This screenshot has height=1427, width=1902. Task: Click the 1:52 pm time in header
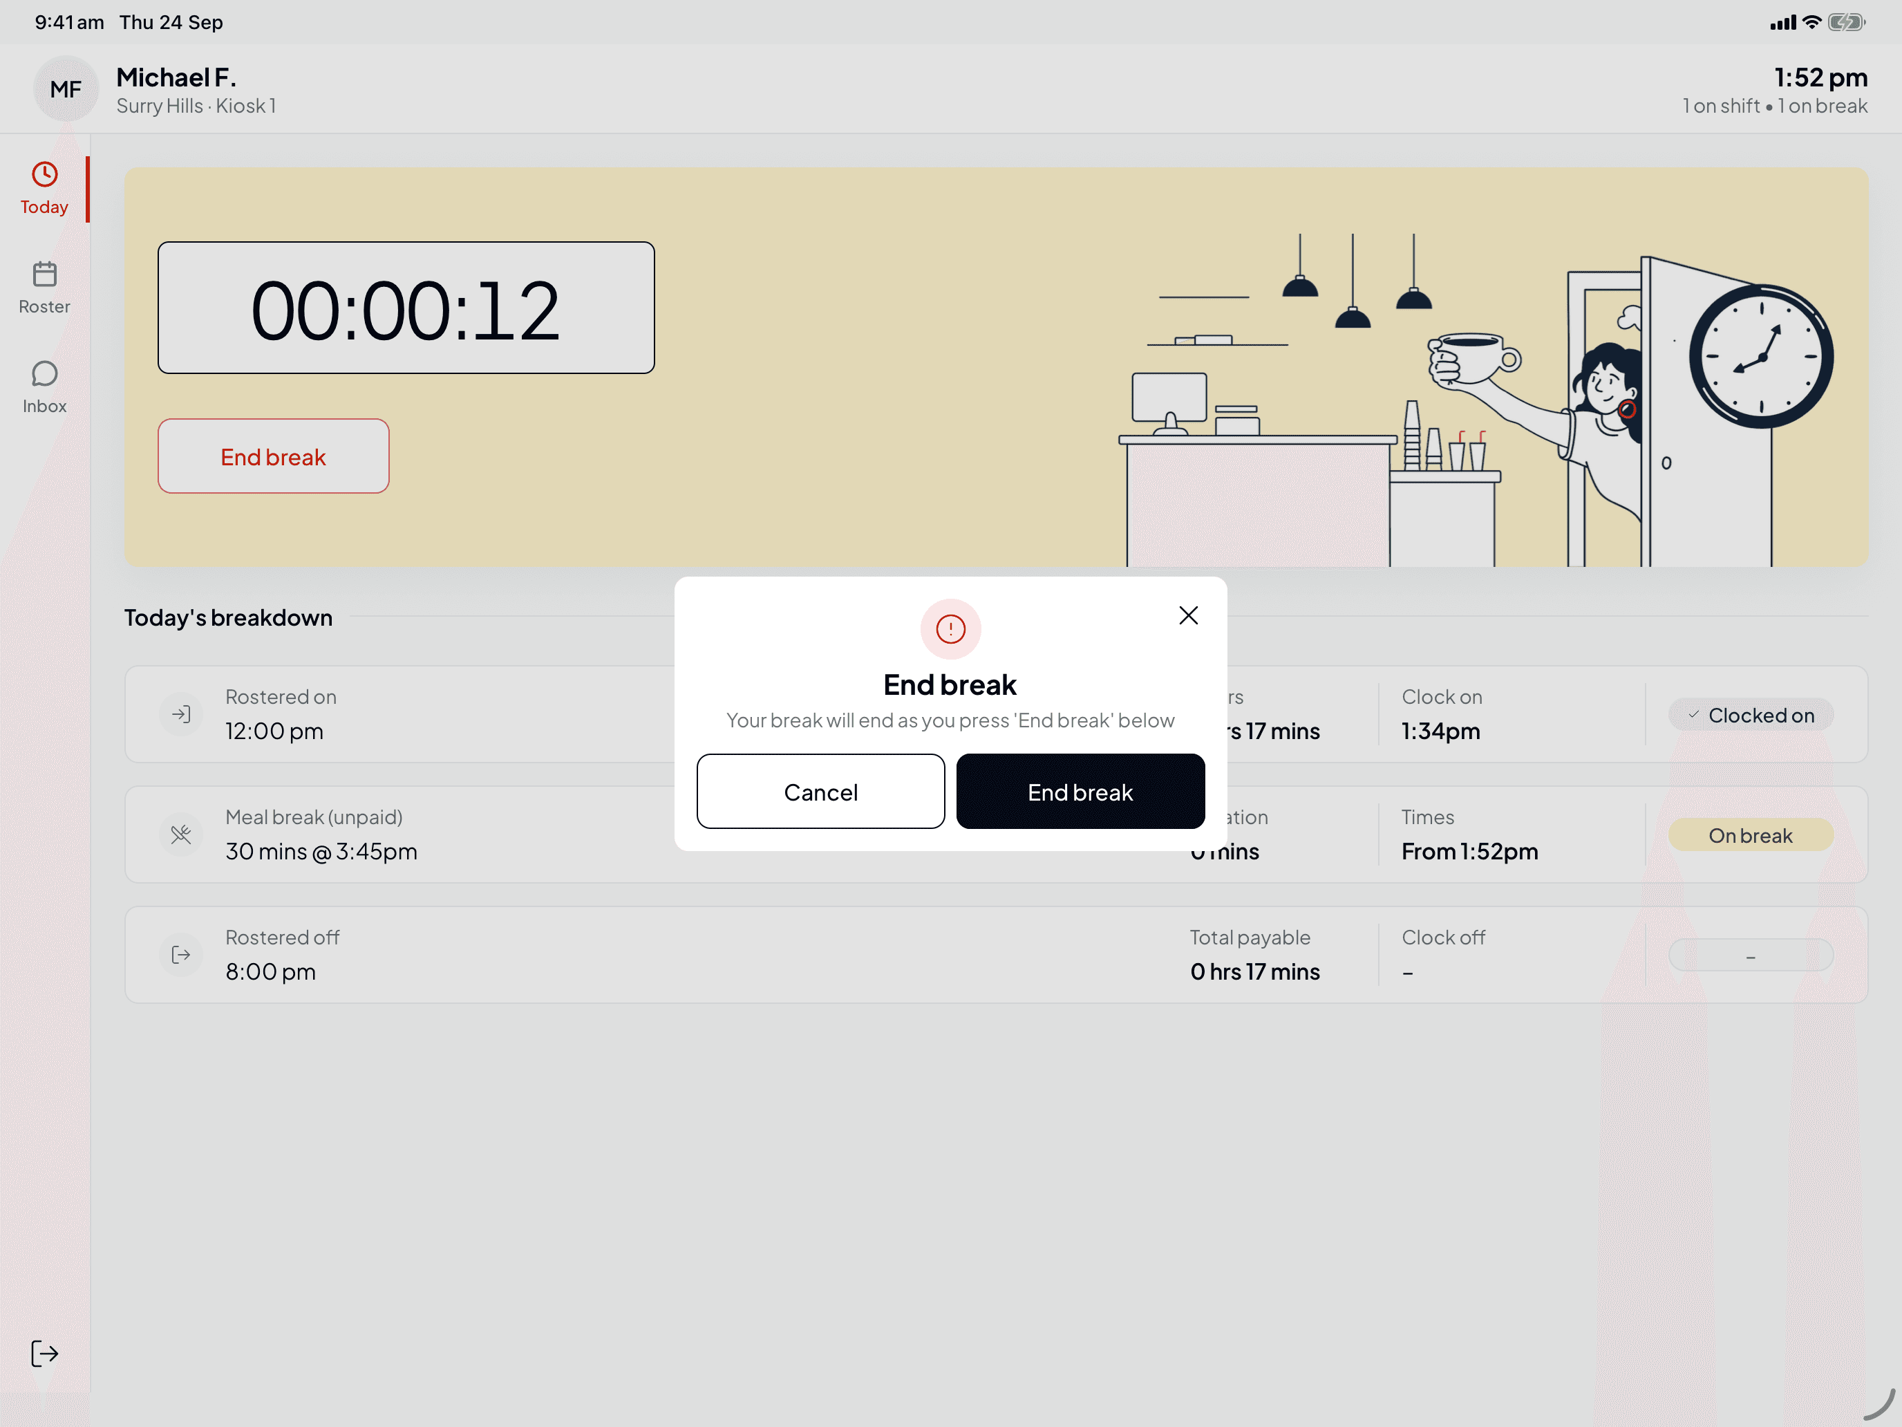point(1820,77)
